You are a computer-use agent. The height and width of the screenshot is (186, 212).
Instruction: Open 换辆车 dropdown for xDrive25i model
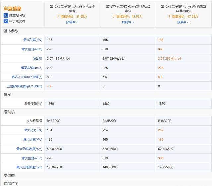point(72,22)
